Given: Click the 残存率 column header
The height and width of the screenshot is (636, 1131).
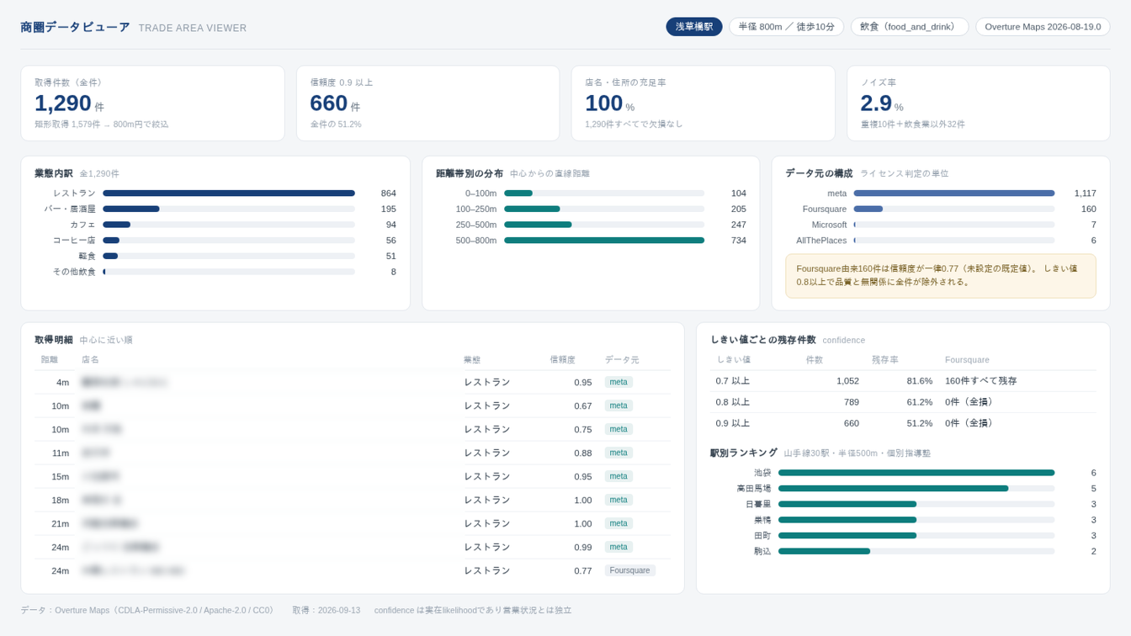Looking at the screenshot, I should coord(884,359).
